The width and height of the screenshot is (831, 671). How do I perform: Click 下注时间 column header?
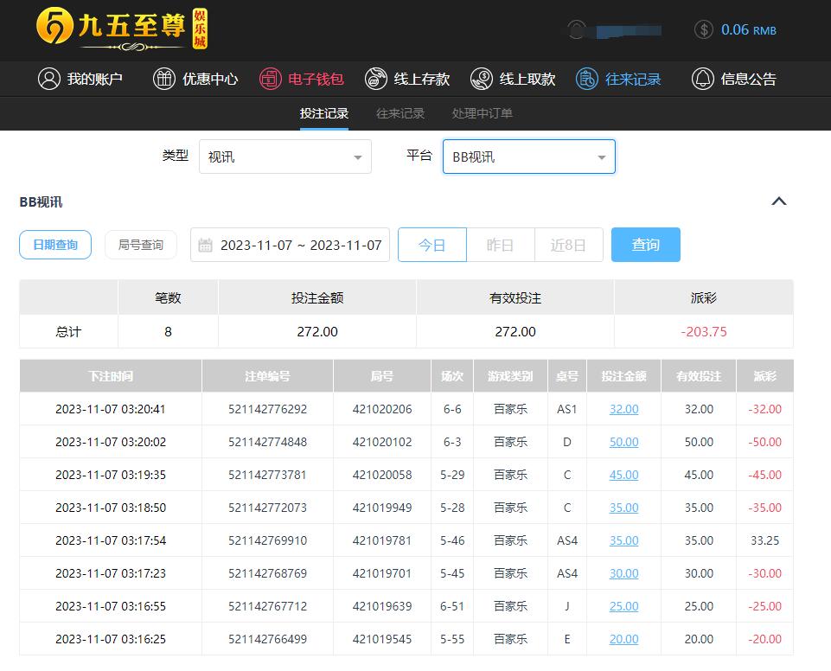(x=110, y=376)
